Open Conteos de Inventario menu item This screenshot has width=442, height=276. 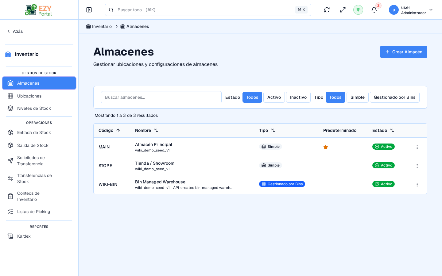[39, 196]
